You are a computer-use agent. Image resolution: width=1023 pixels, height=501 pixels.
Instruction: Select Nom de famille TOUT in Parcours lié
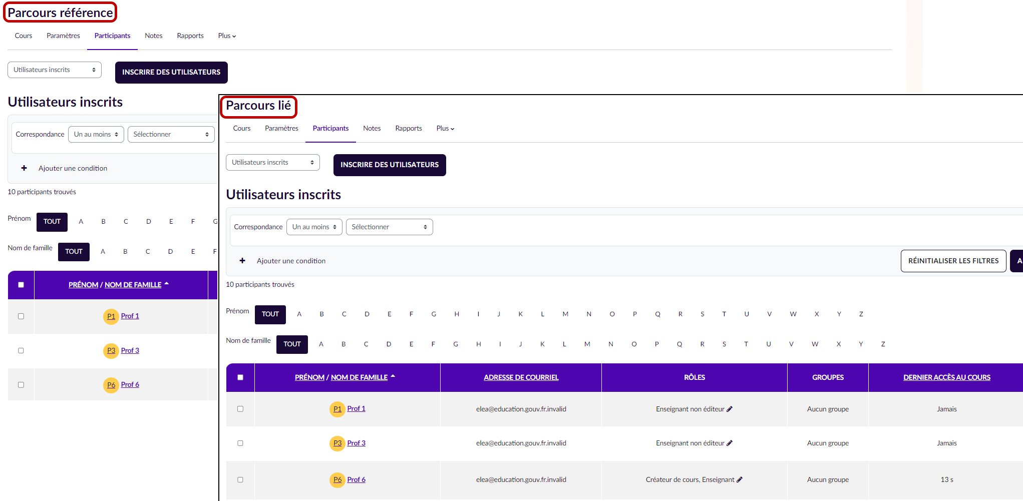(x=292, y=344)
